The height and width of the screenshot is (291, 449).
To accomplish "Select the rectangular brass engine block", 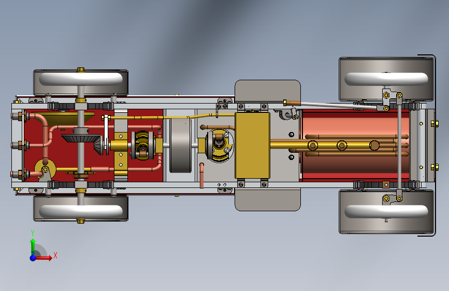I will tap(252, 145).
